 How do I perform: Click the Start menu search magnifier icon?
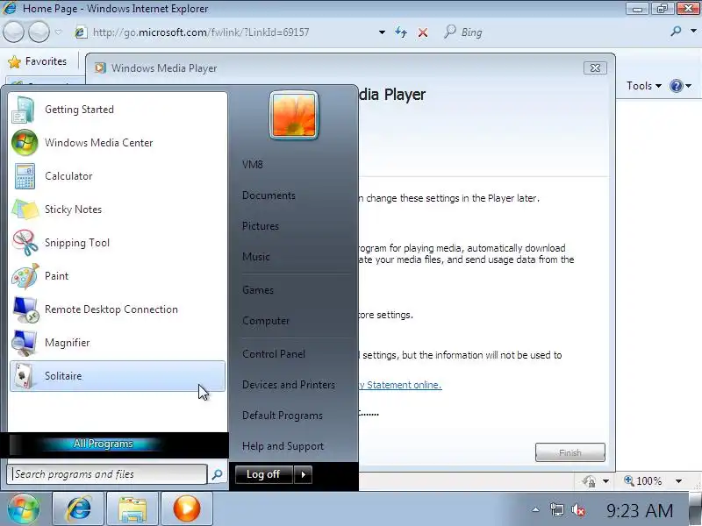[217, 474]
